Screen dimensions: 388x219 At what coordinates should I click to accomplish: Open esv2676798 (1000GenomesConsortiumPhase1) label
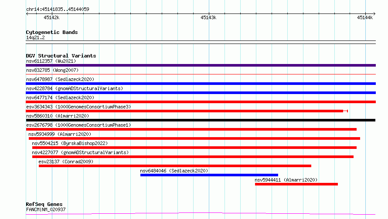coord(78,125)
